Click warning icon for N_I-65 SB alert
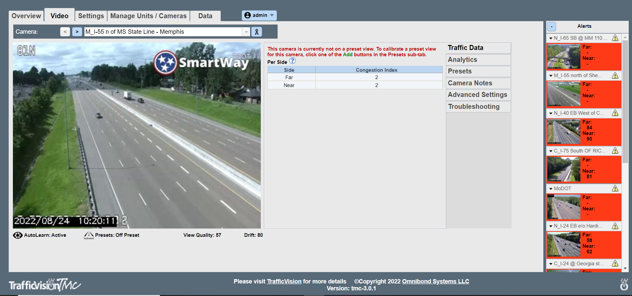This screenshot has width=632, height=296. coord(615,38)
